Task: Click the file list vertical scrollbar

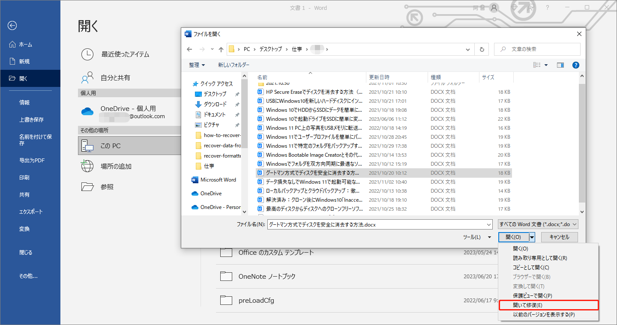Action: click(x=582, y=143)
